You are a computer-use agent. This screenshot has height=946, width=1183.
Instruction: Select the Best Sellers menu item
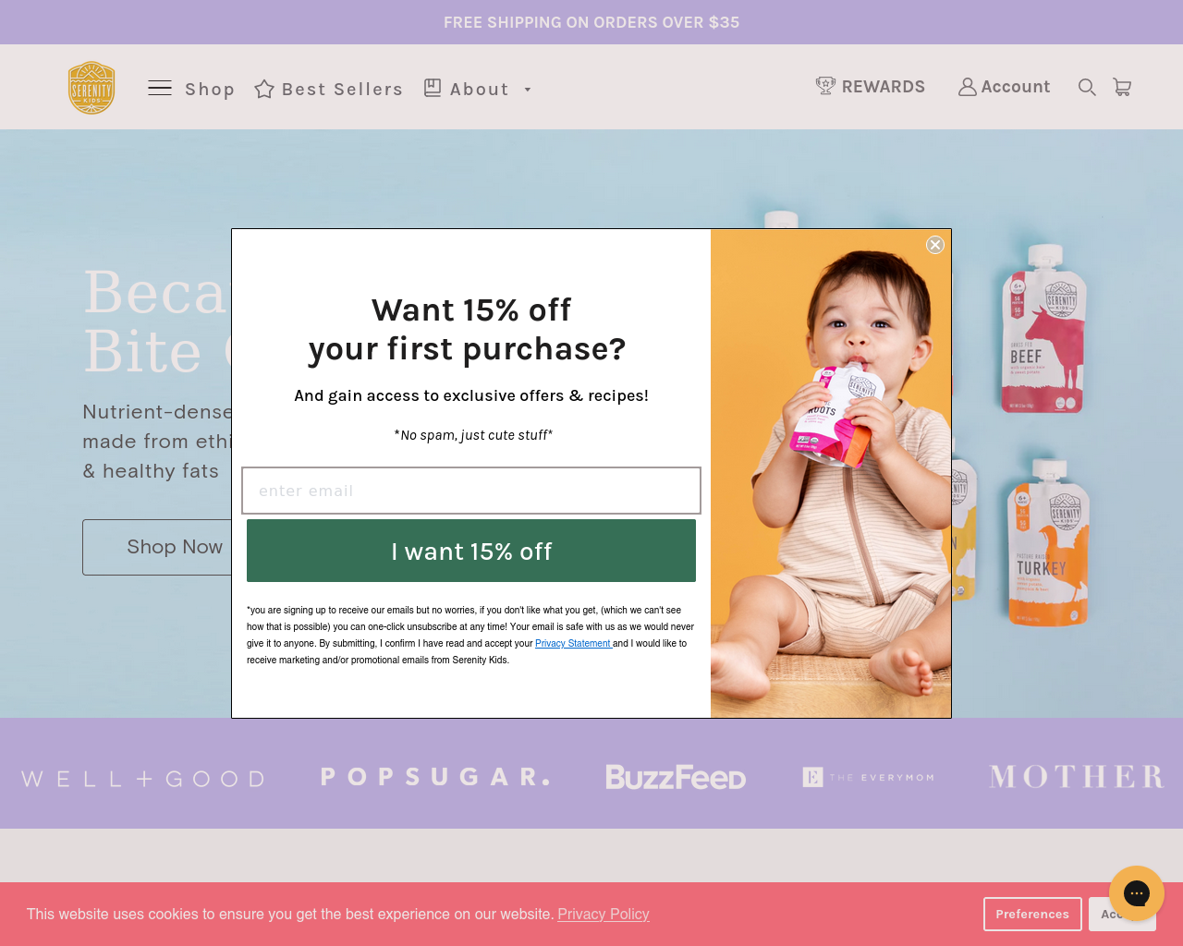(x=342, y=89)
